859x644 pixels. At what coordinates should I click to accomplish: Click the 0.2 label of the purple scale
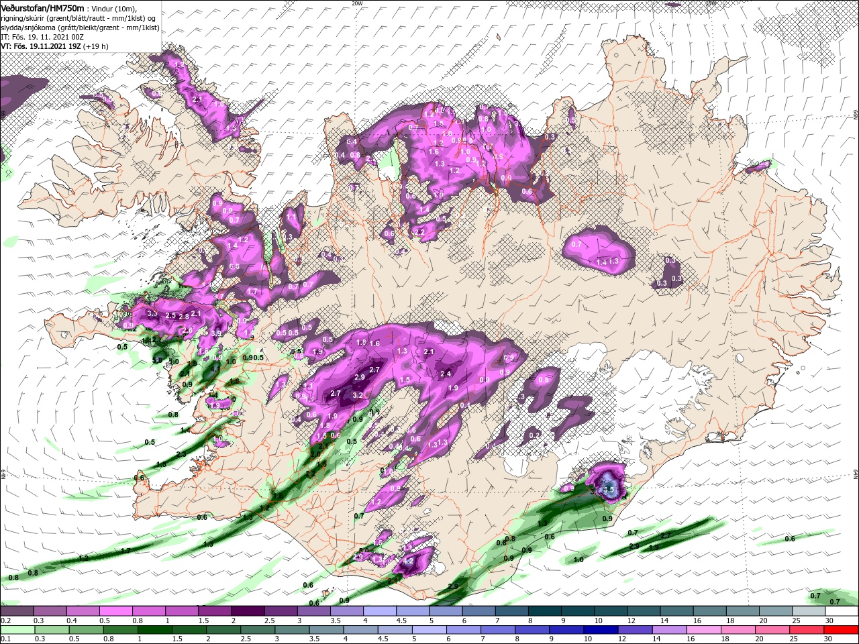coord(5,621)
